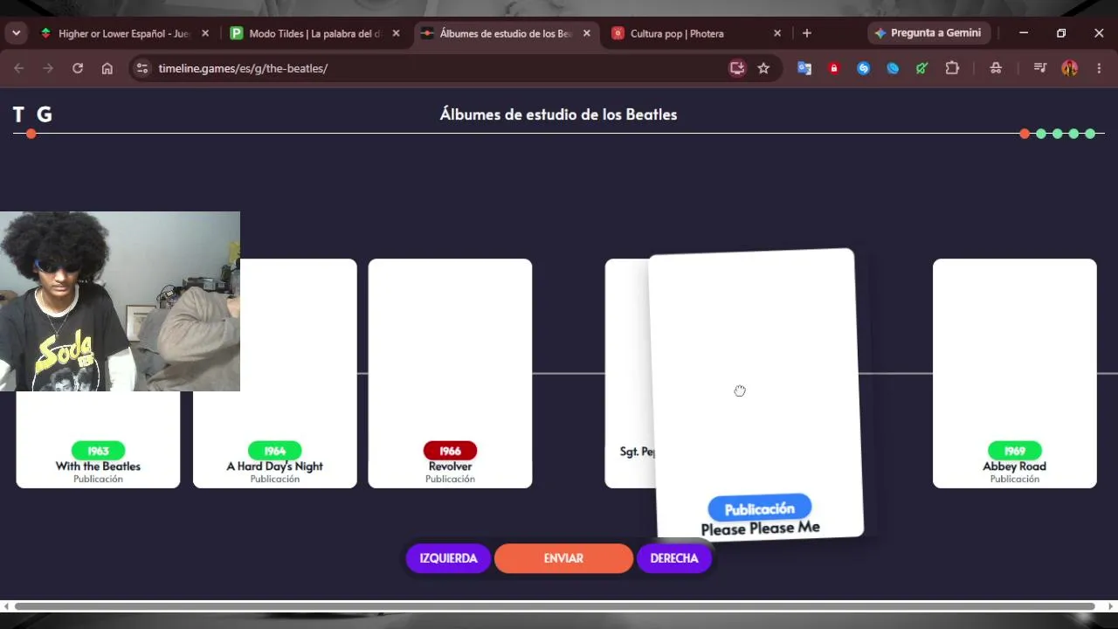The image size is (1118, 629).
Task: Click the Please Please Me card
Action: pos(756,394)
